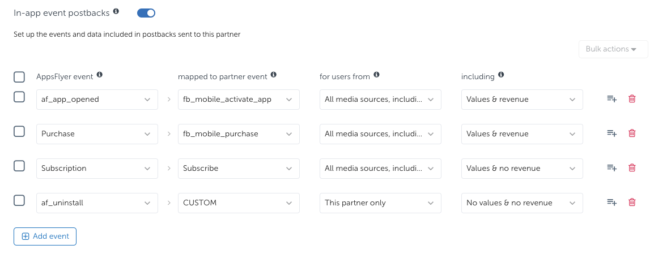Open the 'This partner only' users dropdown
This screenshot has width=654, height=254.
tap(380, 203)
